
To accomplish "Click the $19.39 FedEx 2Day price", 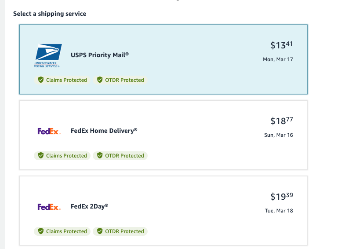I will point(282,197).
